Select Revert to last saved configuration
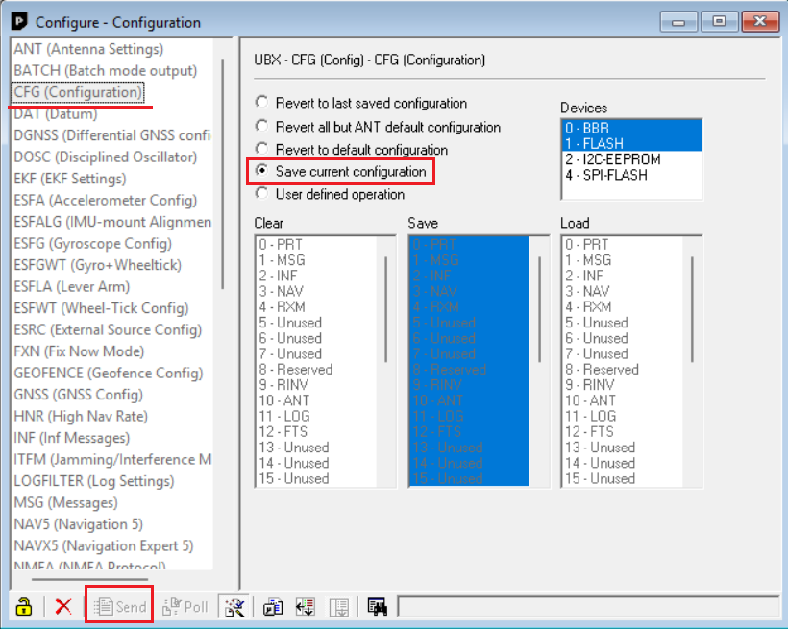The height and width of the screenshot is (629, 788). [261, 102]
